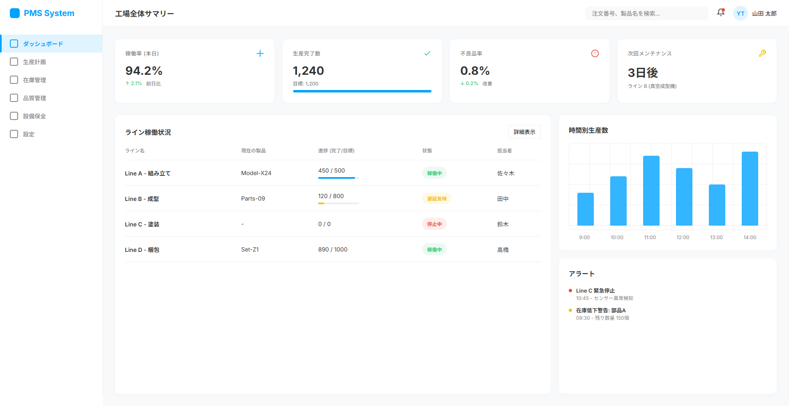This screenshot has height=406, width=789.
Task: Click the ダッシュボード sidebar icon
Action: click(14, 44)
